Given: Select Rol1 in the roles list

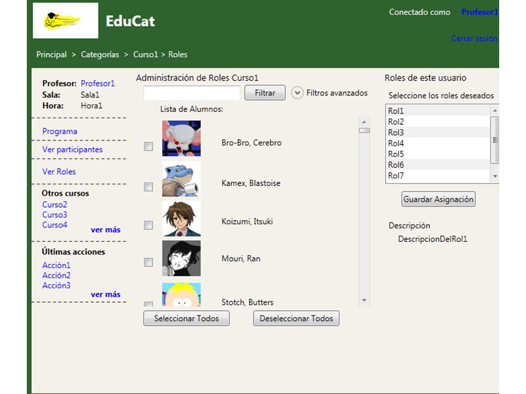Looking at the screenshot, I should pyautogui.click(x=438, y=111).
